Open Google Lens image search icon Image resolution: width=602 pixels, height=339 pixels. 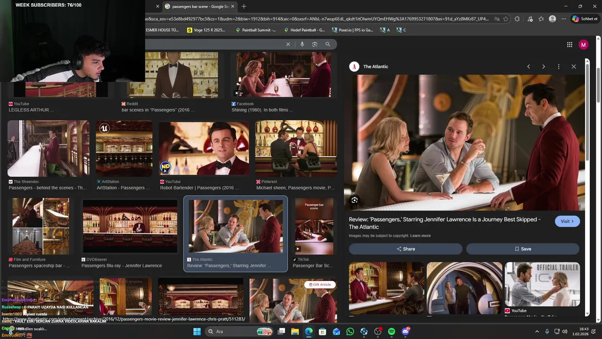click(315, 44)
